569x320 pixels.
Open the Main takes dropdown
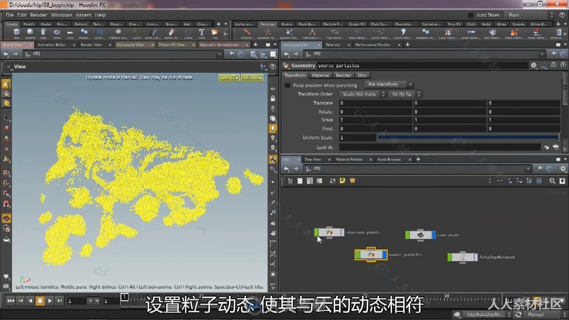click(x=532, y=15)
